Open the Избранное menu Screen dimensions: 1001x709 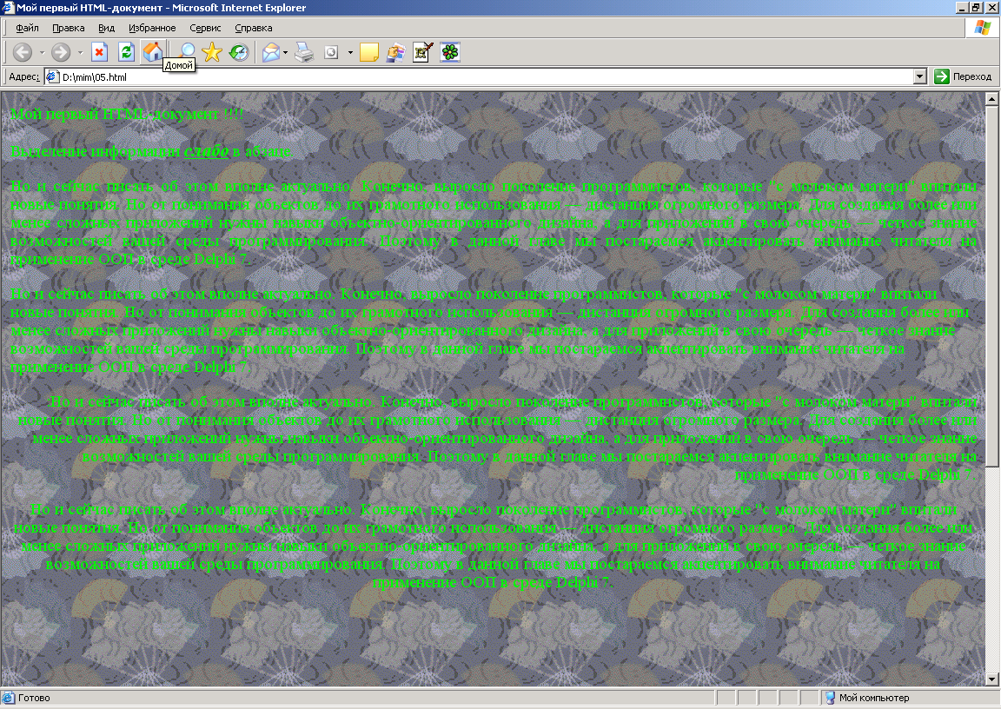pos(152,28)
